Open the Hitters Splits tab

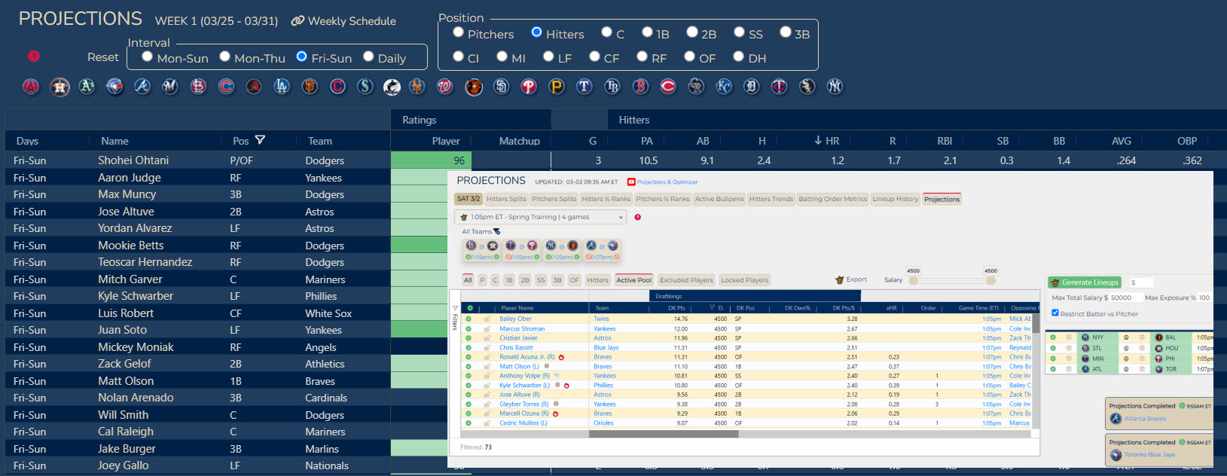(x=506, y=199)
